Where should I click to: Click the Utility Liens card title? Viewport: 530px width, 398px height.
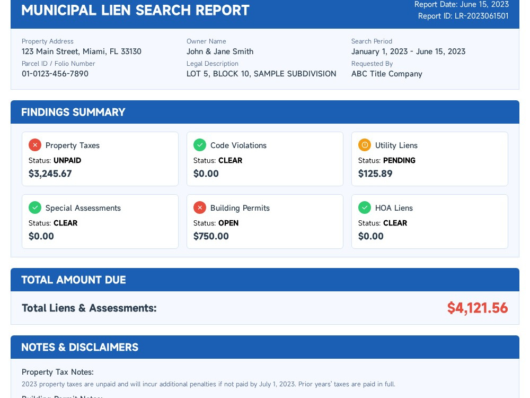(x=396, y=145)
